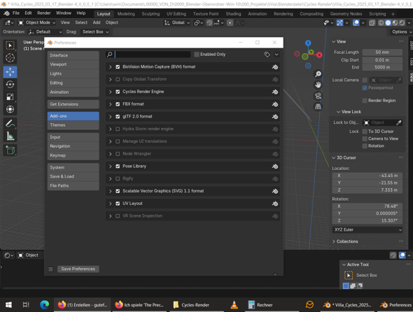Select the Measure tool
The width and height of the screenshot is (413, 312).
[x=10, y=136]
